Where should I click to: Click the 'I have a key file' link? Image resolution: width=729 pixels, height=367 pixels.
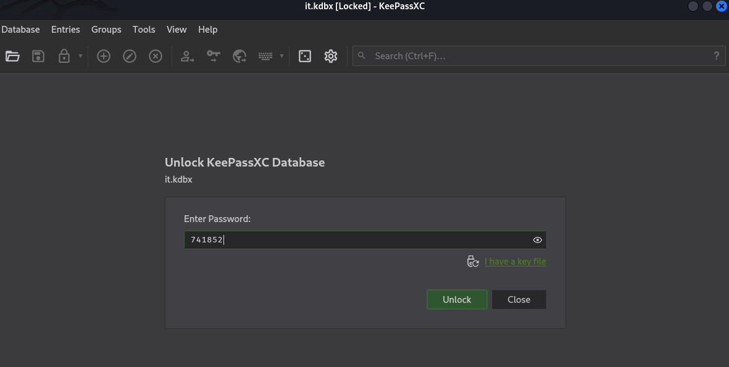515,262
